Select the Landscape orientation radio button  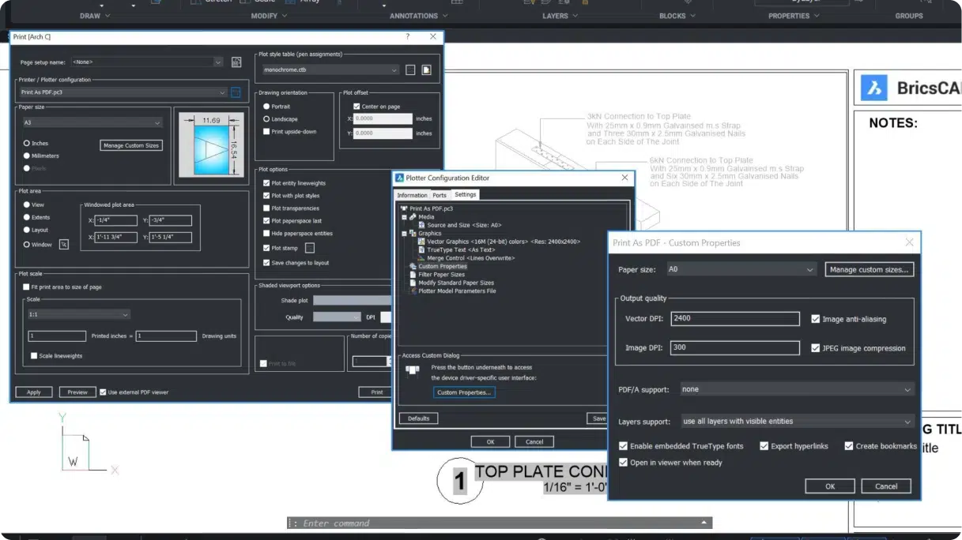pyautogui.click(x=267, y=119)
